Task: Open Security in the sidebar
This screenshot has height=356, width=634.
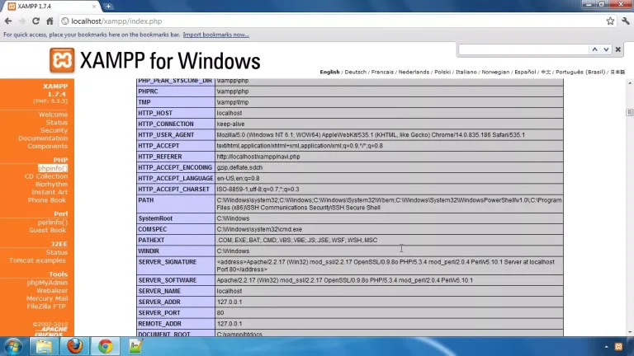Action: point(54,130)
